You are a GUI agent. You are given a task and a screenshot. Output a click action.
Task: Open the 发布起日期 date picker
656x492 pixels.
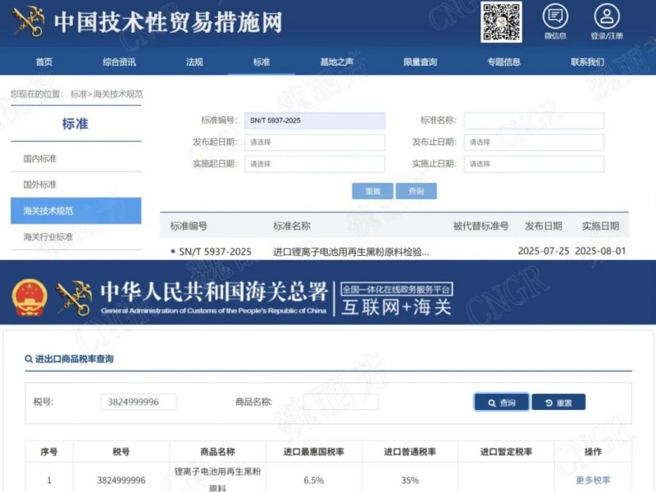point(314,142)
